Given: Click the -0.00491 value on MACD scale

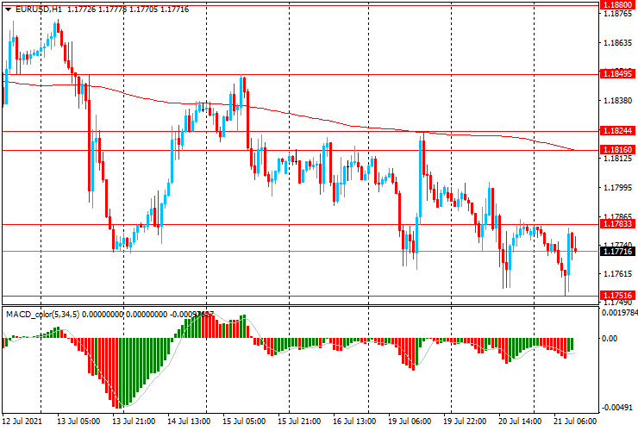Looking at the screenshot, I should click(617, 408).
